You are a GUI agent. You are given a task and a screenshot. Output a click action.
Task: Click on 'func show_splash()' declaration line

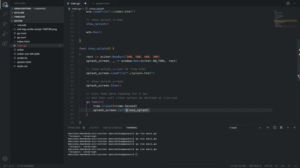pyautogui.click(x=97, y=49)
